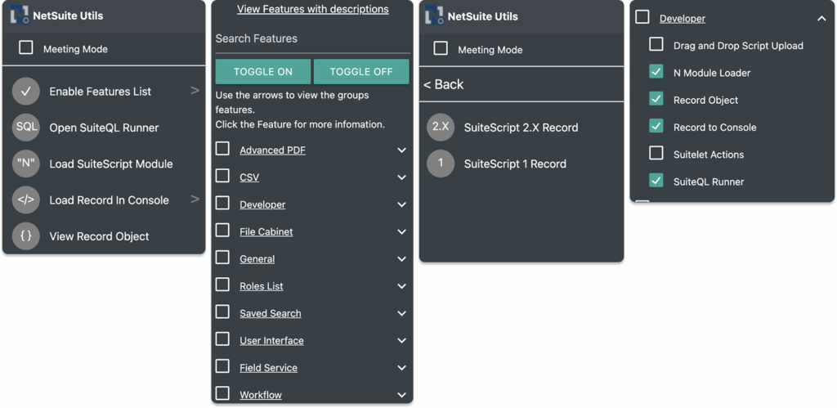Expand the Roles List group arrow

(402, 287)
